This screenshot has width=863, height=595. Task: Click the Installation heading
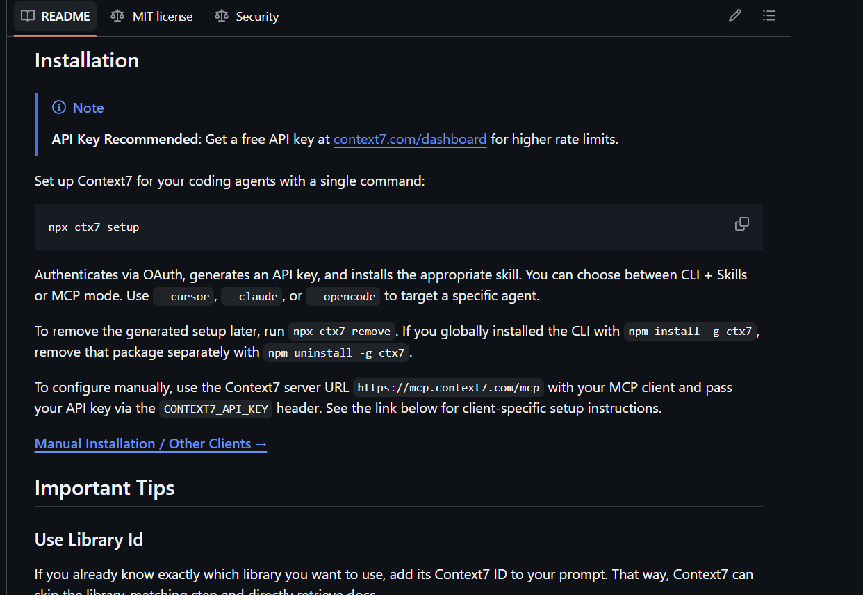click(x=87, y=60)
